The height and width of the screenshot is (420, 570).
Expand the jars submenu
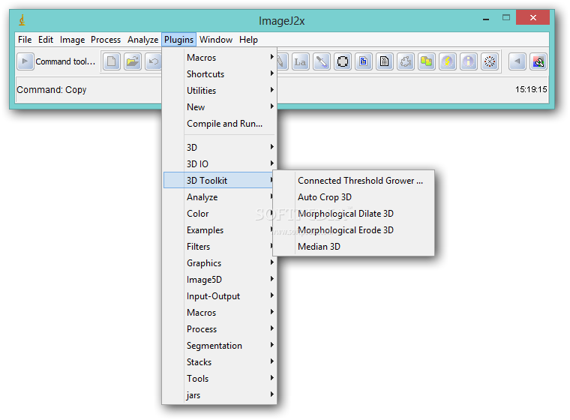(220, 395)
